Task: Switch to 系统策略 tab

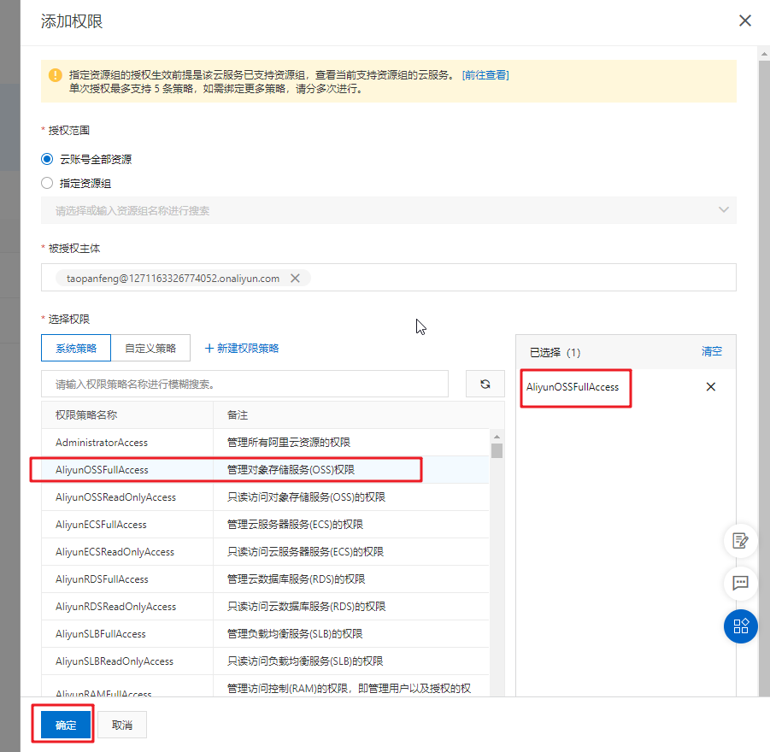Action: tap(76, 349)
